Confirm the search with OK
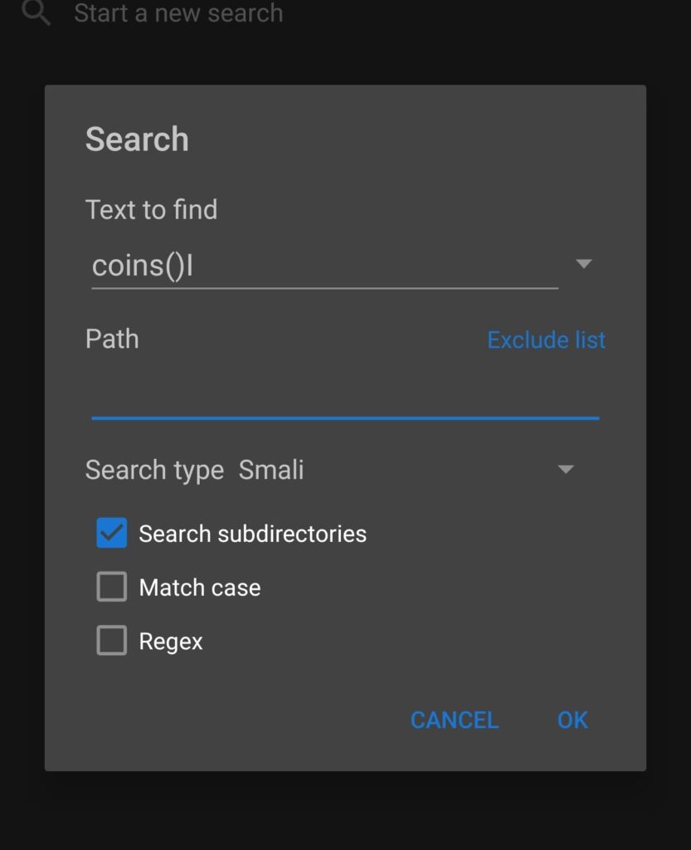This screenshot has width=691, height=850. point(572,720)
